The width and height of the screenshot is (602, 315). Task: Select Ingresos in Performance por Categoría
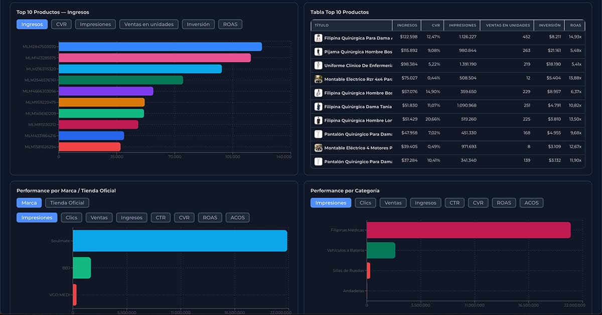pyautogui.click(x=426, y=203)
